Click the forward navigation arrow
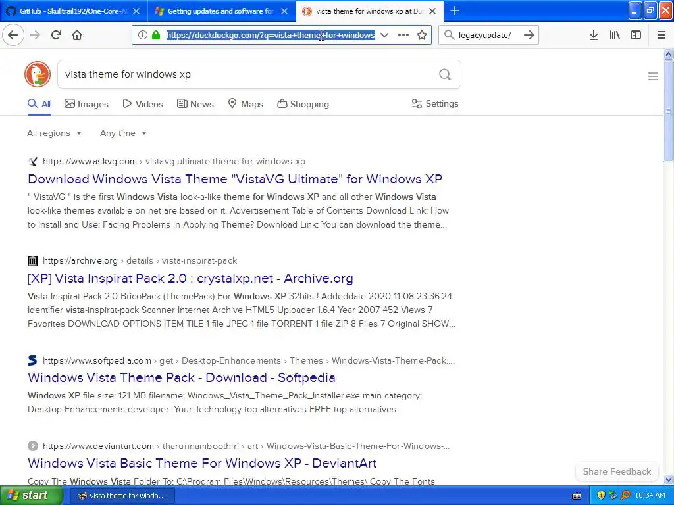 coord(35,35)
